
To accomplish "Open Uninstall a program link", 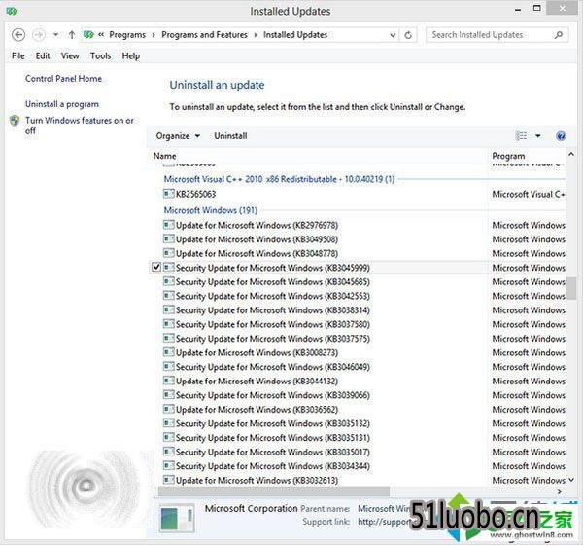I will [62, 104].
